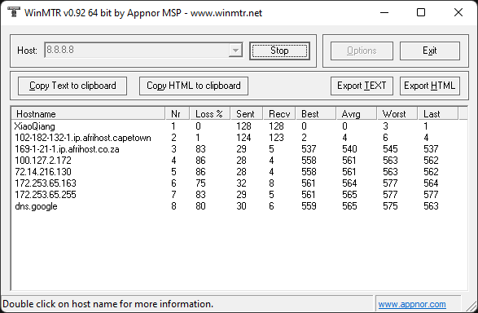
Task: Copy Text to clipboard
Action: [x=72, y=86]
